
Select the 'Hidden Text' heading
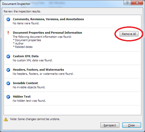tap(22, 97)
